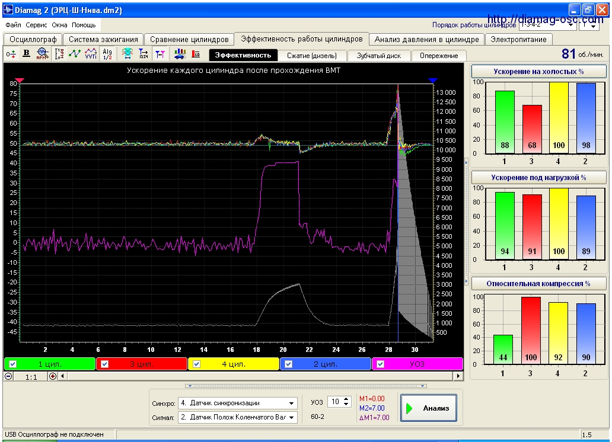Screen dimensions: 612x442
Task: Switch to the Осциллограф tab
Action: pos(33,40)
